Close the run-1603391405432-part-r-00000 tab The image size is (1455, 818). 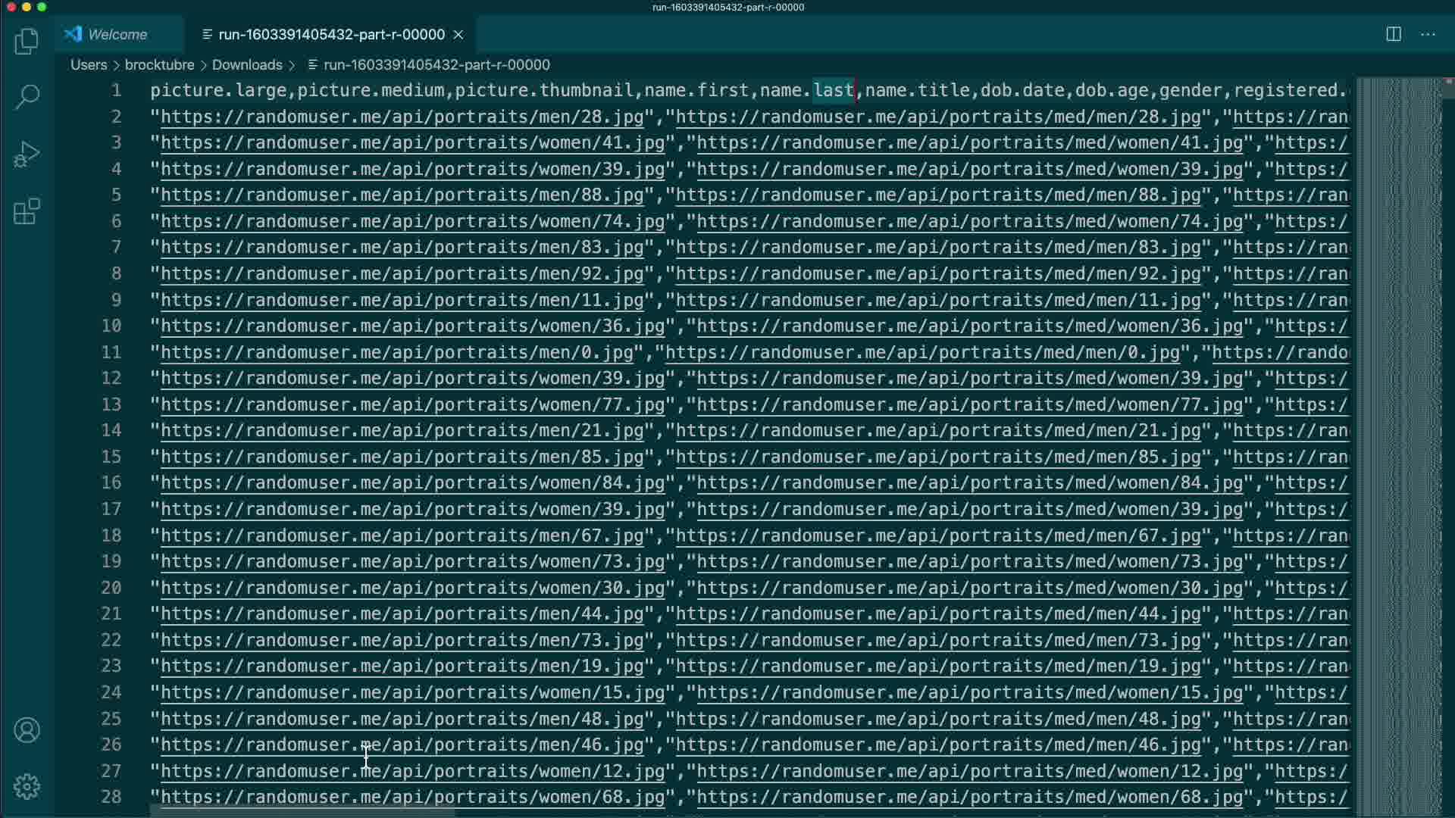[x=458, y=35]
